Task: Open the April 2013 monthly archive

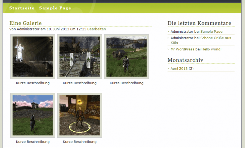Action: [179, 69]
